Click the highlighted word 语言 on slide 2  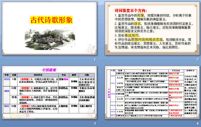pyautogui.click(x=138, y=26)
